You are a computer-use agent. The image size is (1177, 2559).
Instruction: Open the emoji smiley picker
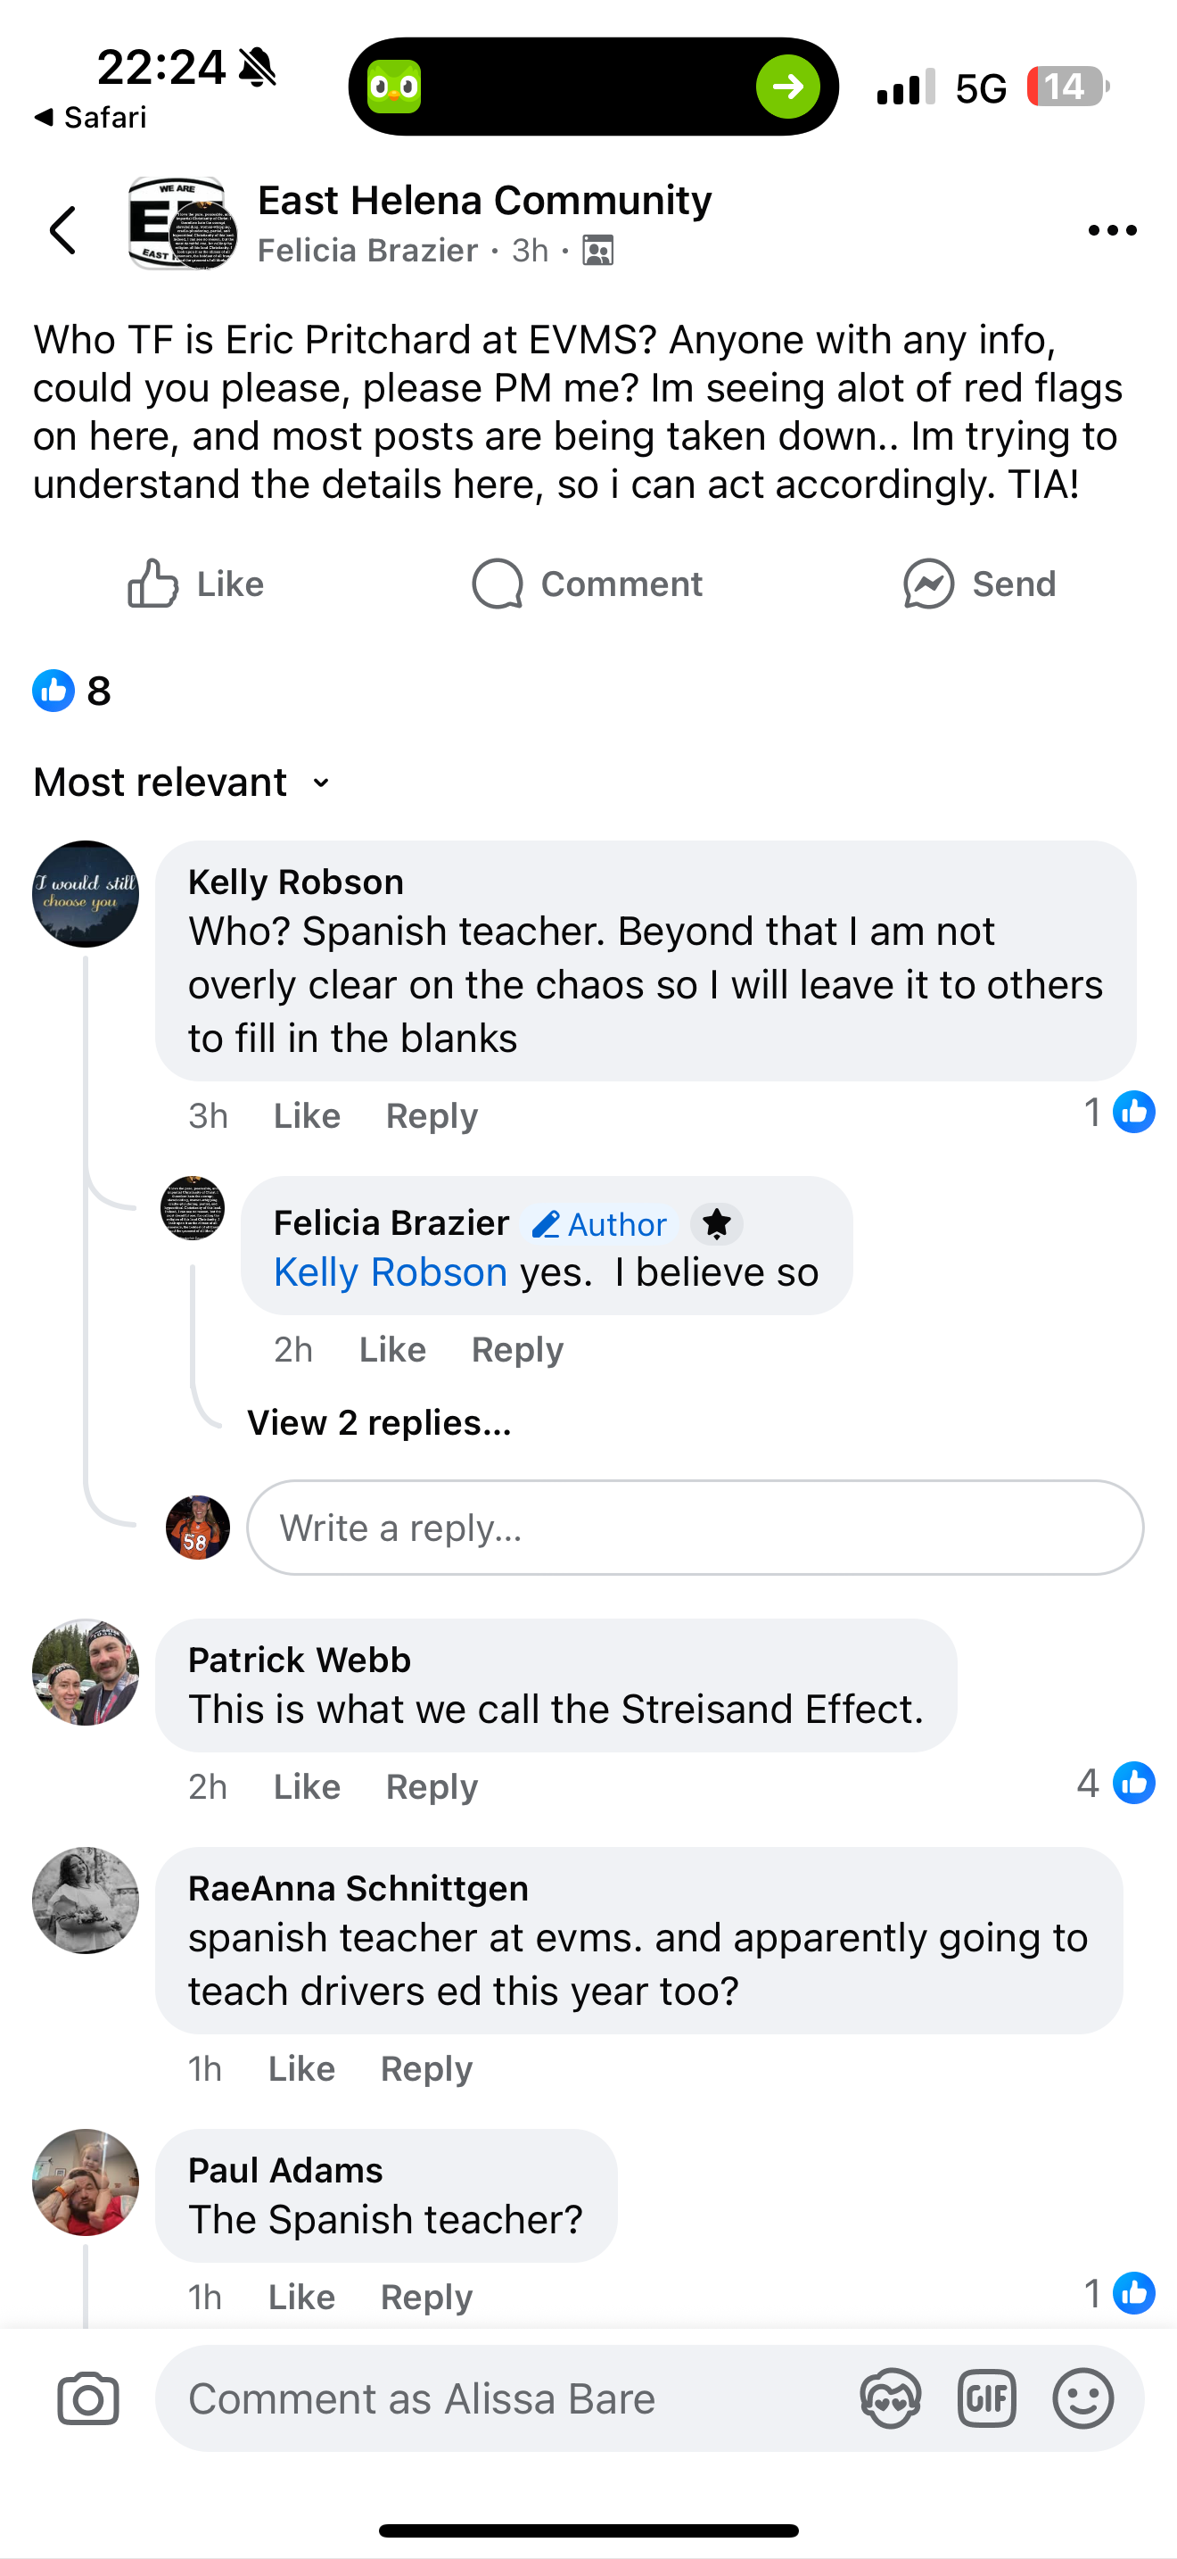tap(1082, 2399)
